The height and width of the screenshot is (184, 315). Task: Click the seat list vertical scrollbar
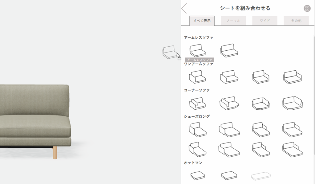click(314, 95)
